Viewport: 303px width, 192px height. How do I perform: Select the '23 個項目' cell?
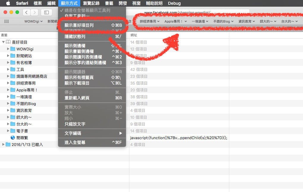click(139, 76)
